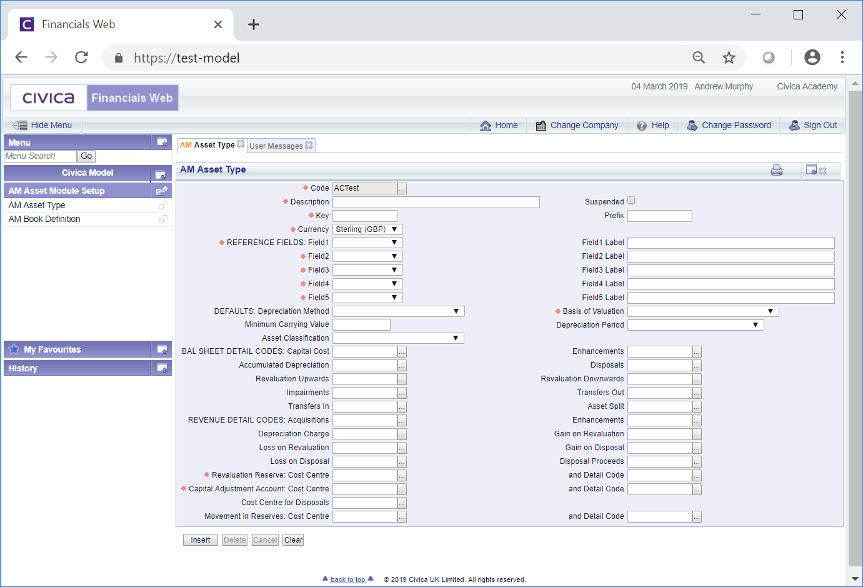The image size is (863, 587).
Task: Tick the Suspended checkbox
Action: (x=631, y=201)
